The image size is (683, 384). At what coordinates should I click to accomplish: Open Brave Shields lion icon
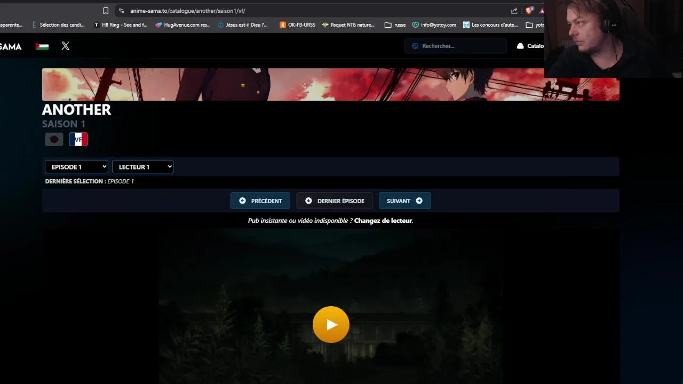529,11
